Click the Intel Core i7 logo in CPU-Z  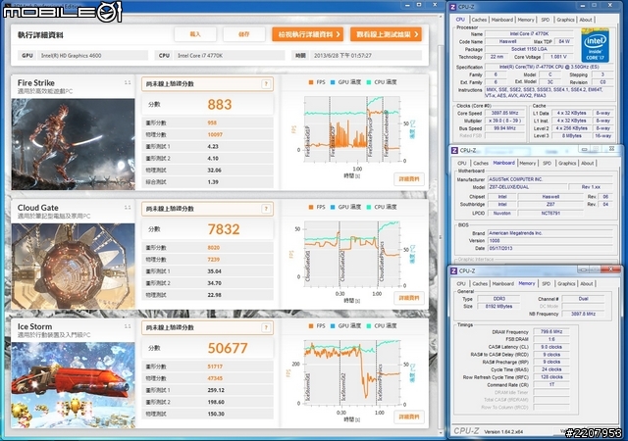595,45
